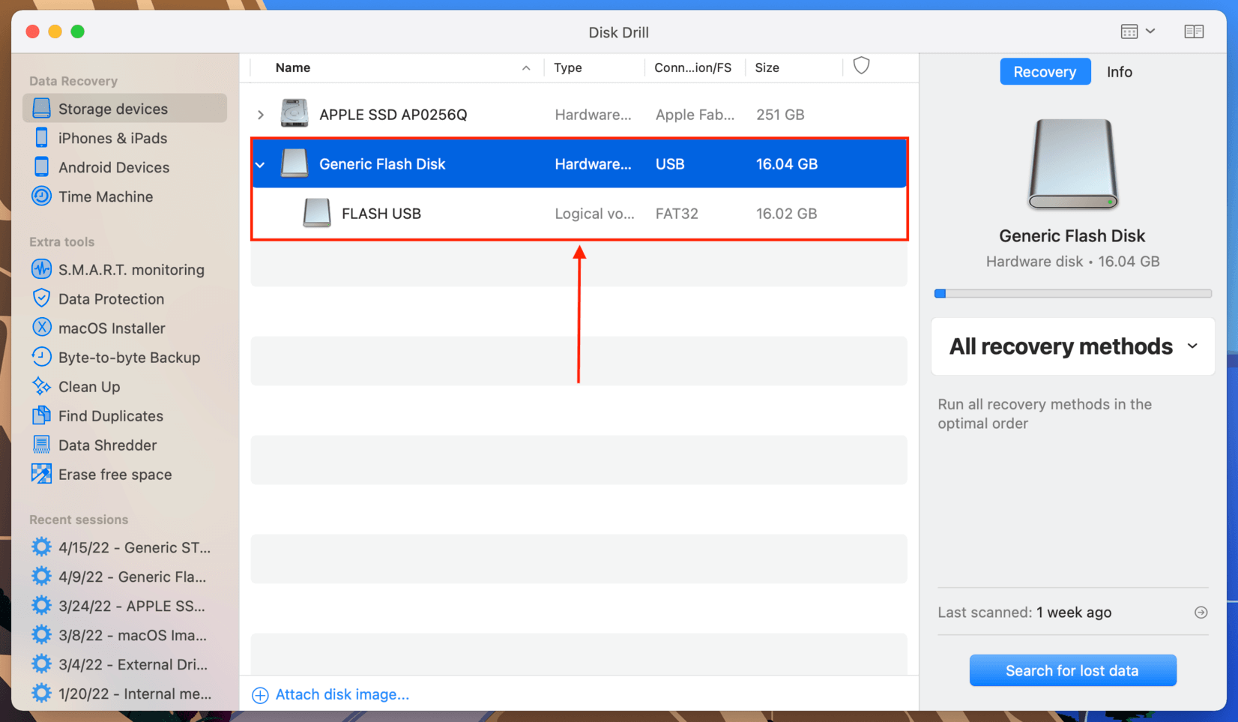Open Time Machine recovery
The height and width of the screenshot is (722, 1238).
coord(105,196)
